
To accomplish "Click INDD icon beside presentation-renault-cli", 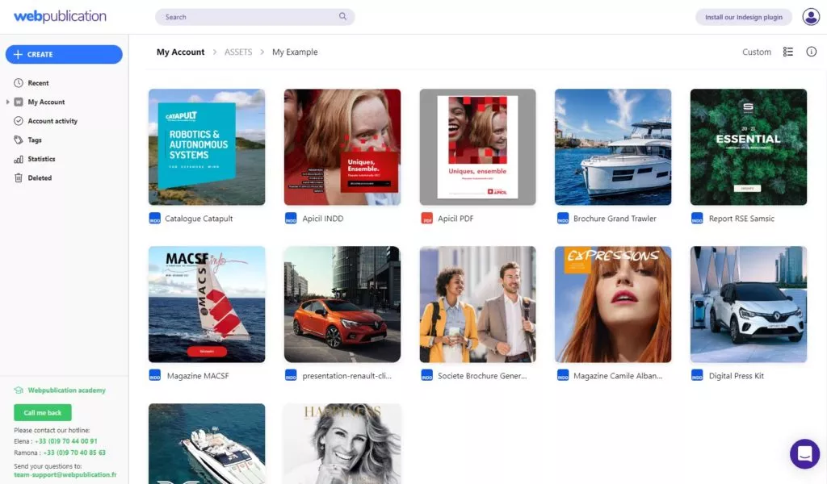I will coord(291,376).
